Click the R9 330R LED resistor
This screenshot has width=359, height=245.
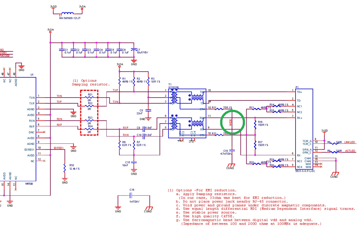(x=335, y=152)
